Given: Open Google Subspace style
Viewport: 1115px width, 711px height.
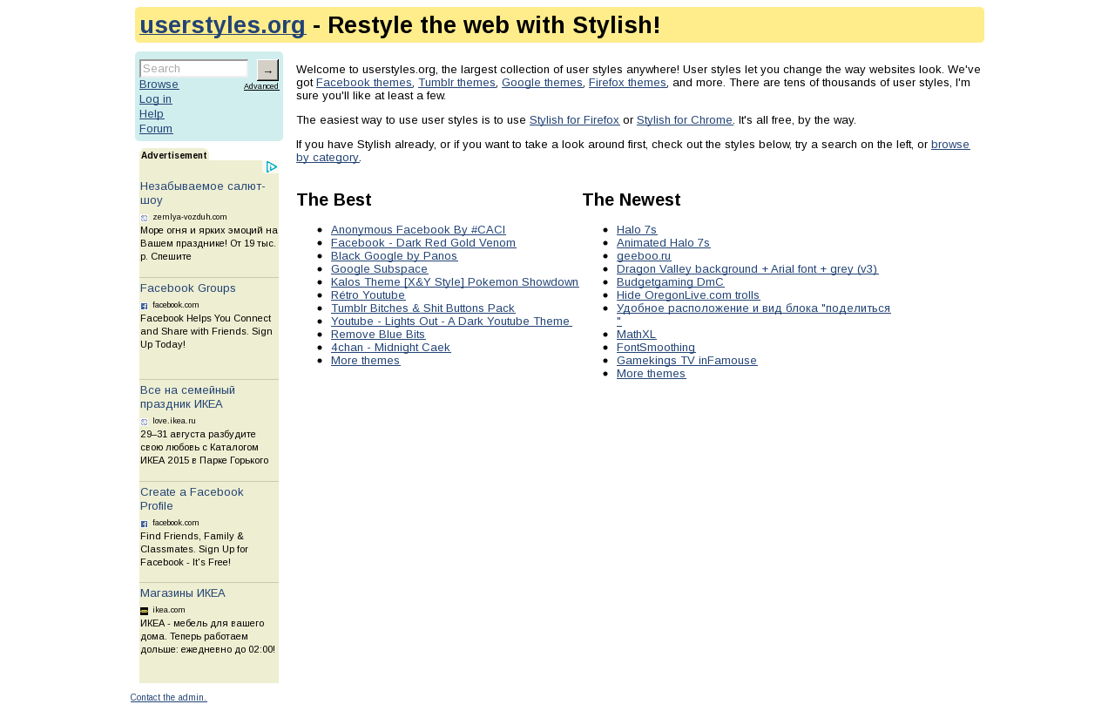Looking at the screenshot, I should pos(379,269).
